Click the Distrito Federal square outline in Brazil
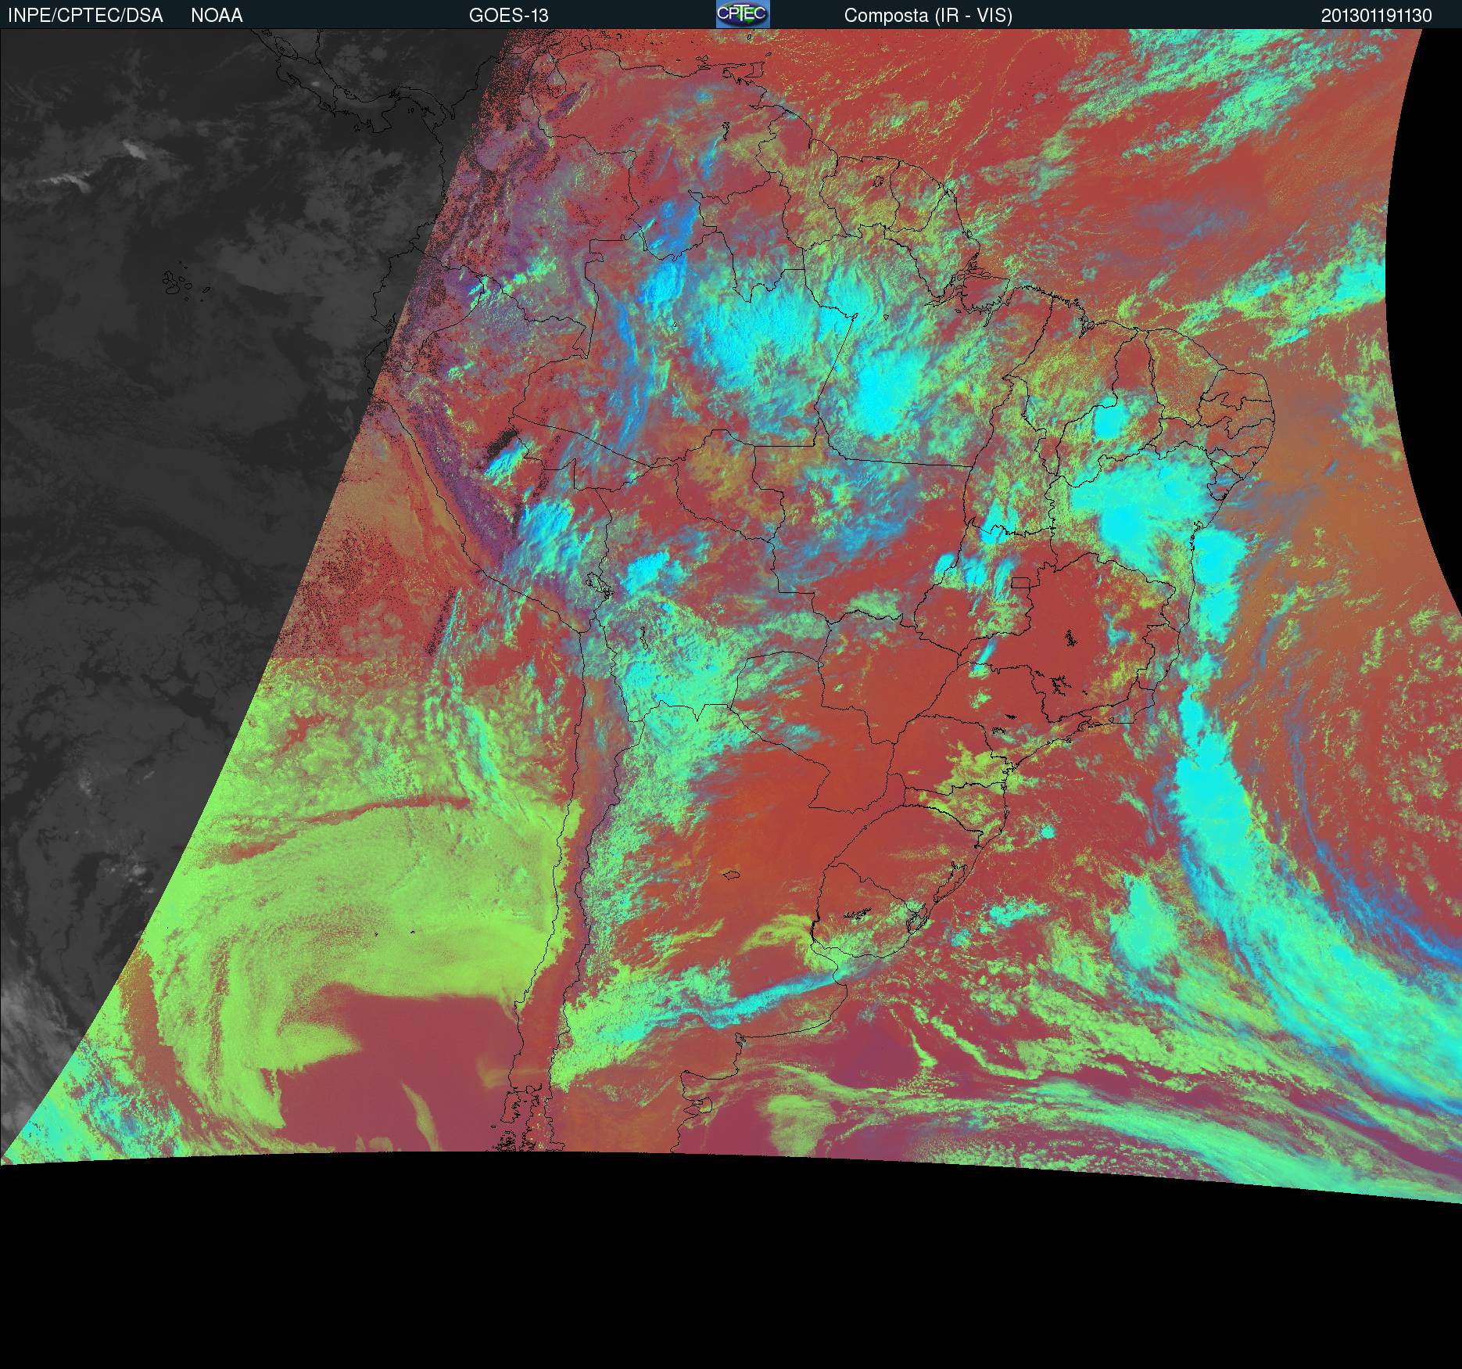The width and height of the screenshot is (1462, 1369). coord(1020,583)
